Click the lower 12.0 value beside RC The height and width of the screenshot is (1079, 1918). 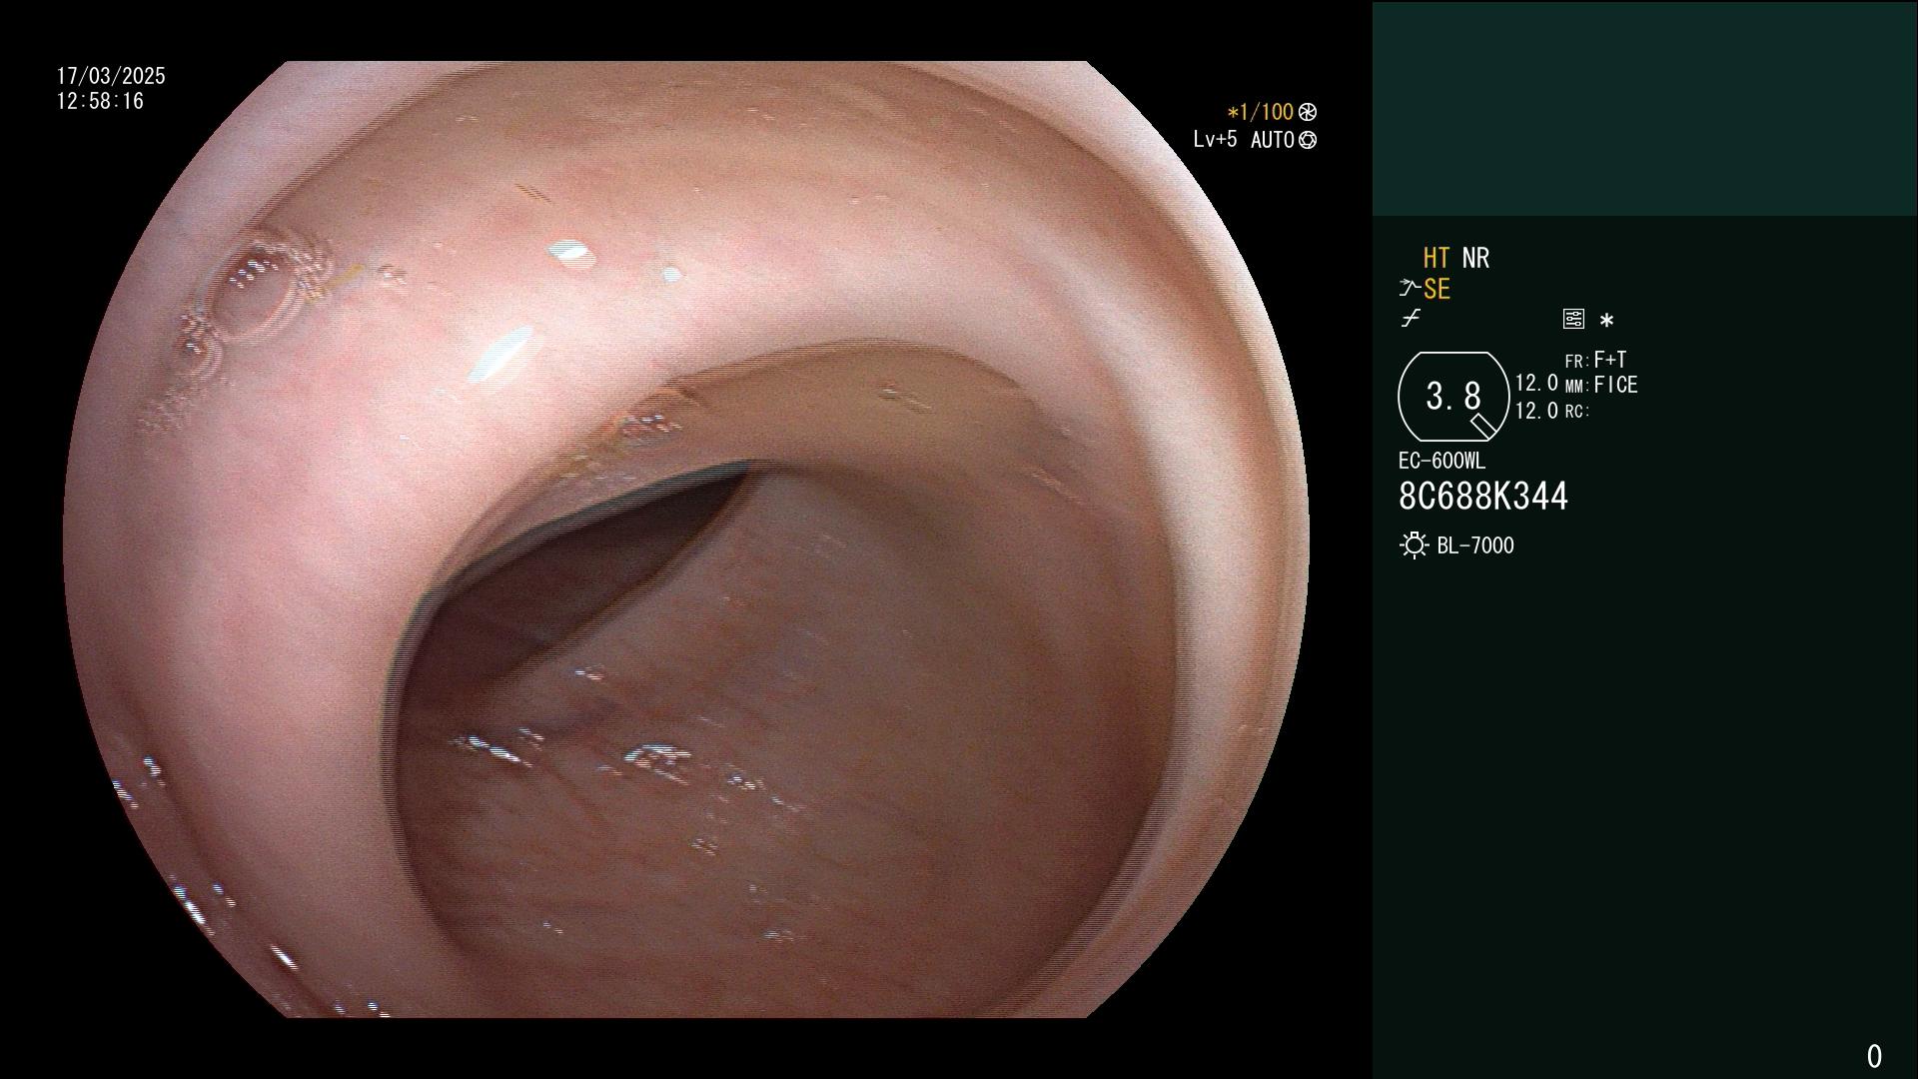[1536, 411]
